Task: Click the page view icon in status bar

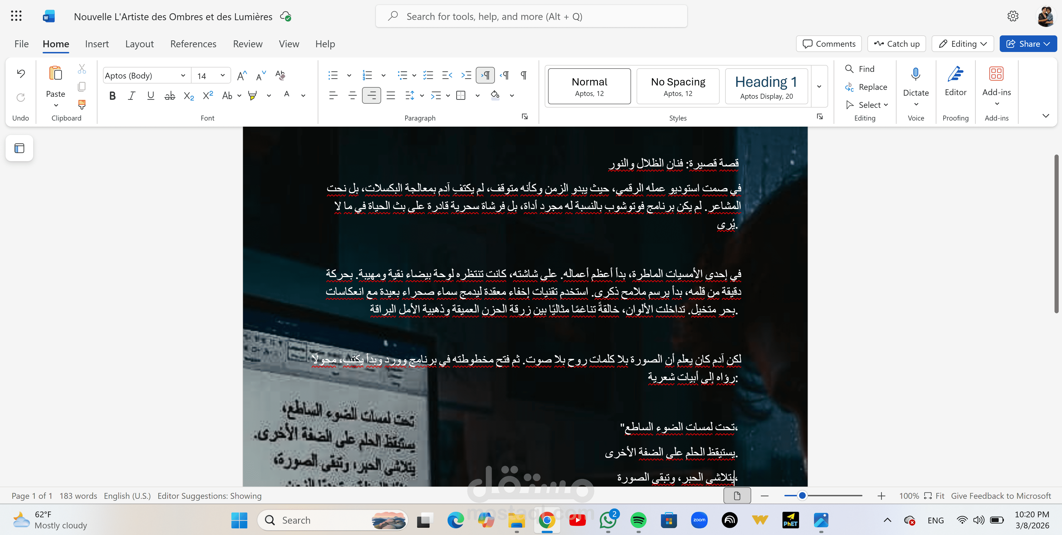Action: point(737,496)
